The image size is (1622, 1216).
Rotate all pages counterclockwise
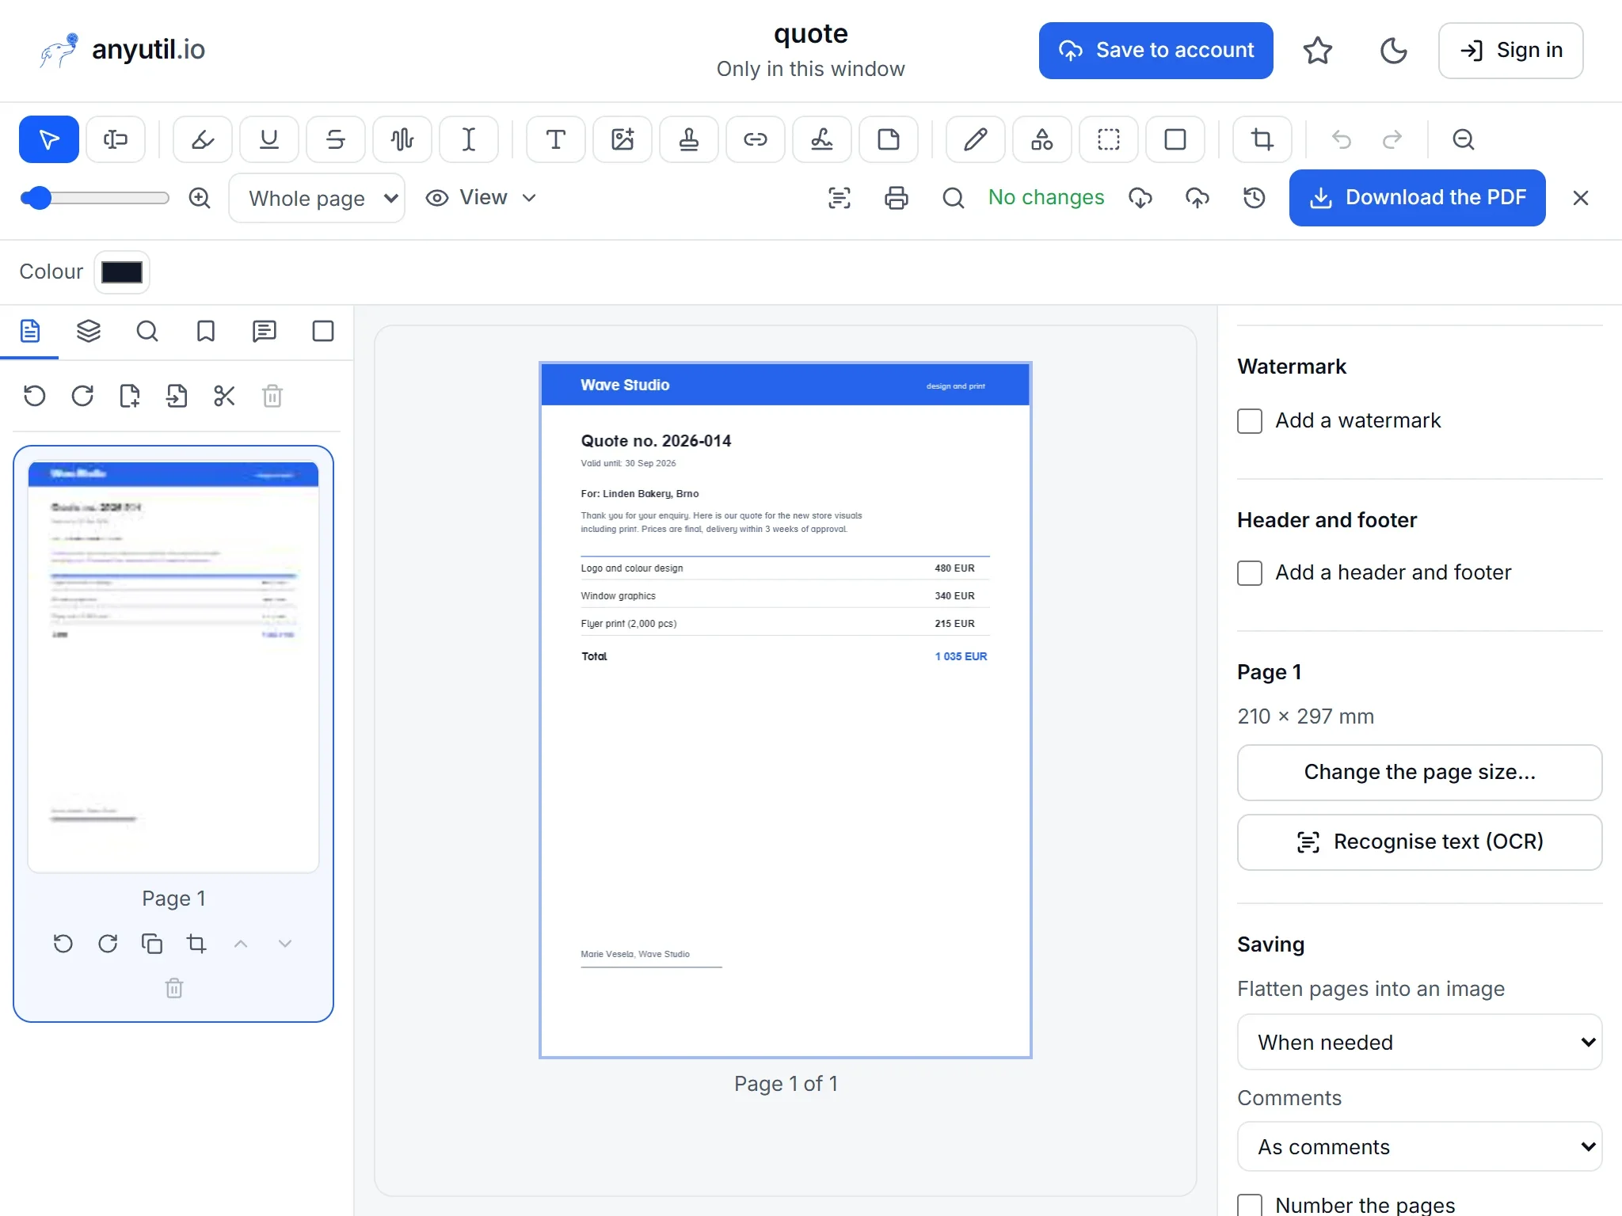[x=35, y=396]
